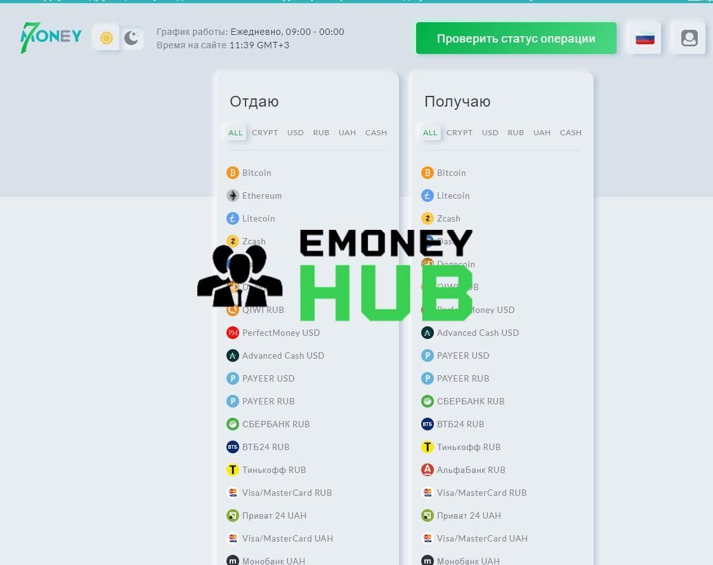Select CASH tab under Получаю
Viewport: 713px width, 565px height.
(571, 133)
